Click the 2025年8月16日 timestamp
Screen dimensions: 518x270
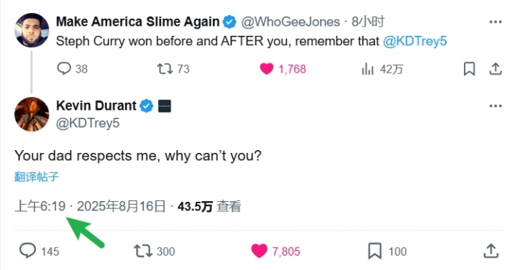point(122,206)
